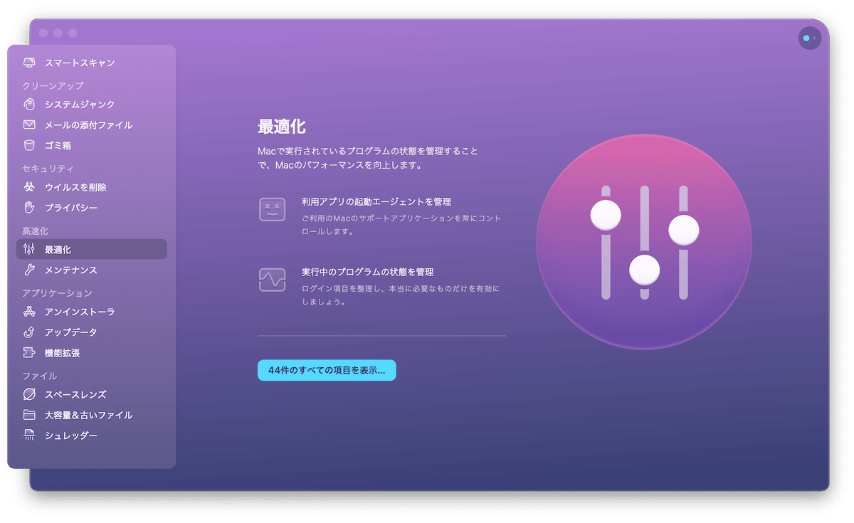Click 44件のすべての項目を表示 button
The height and width of the screenshot is (523, 854).
coord(327,370)
